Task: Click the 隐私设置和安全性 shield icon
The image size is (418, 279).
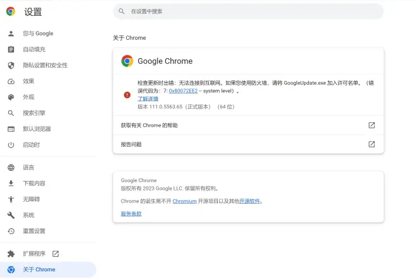Action: (x=11, y=65)
